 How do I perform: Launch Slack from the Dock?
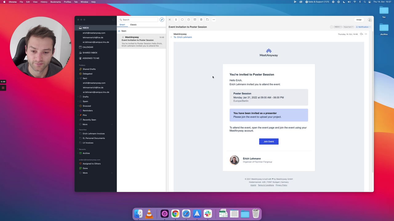(208, 214)
